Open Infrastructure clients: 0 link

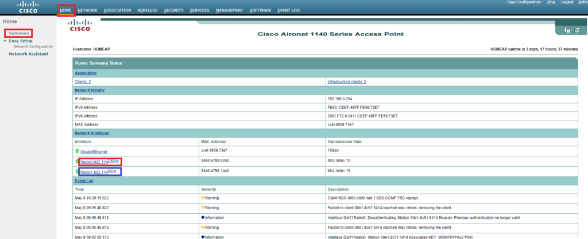[x=347, y=81]
